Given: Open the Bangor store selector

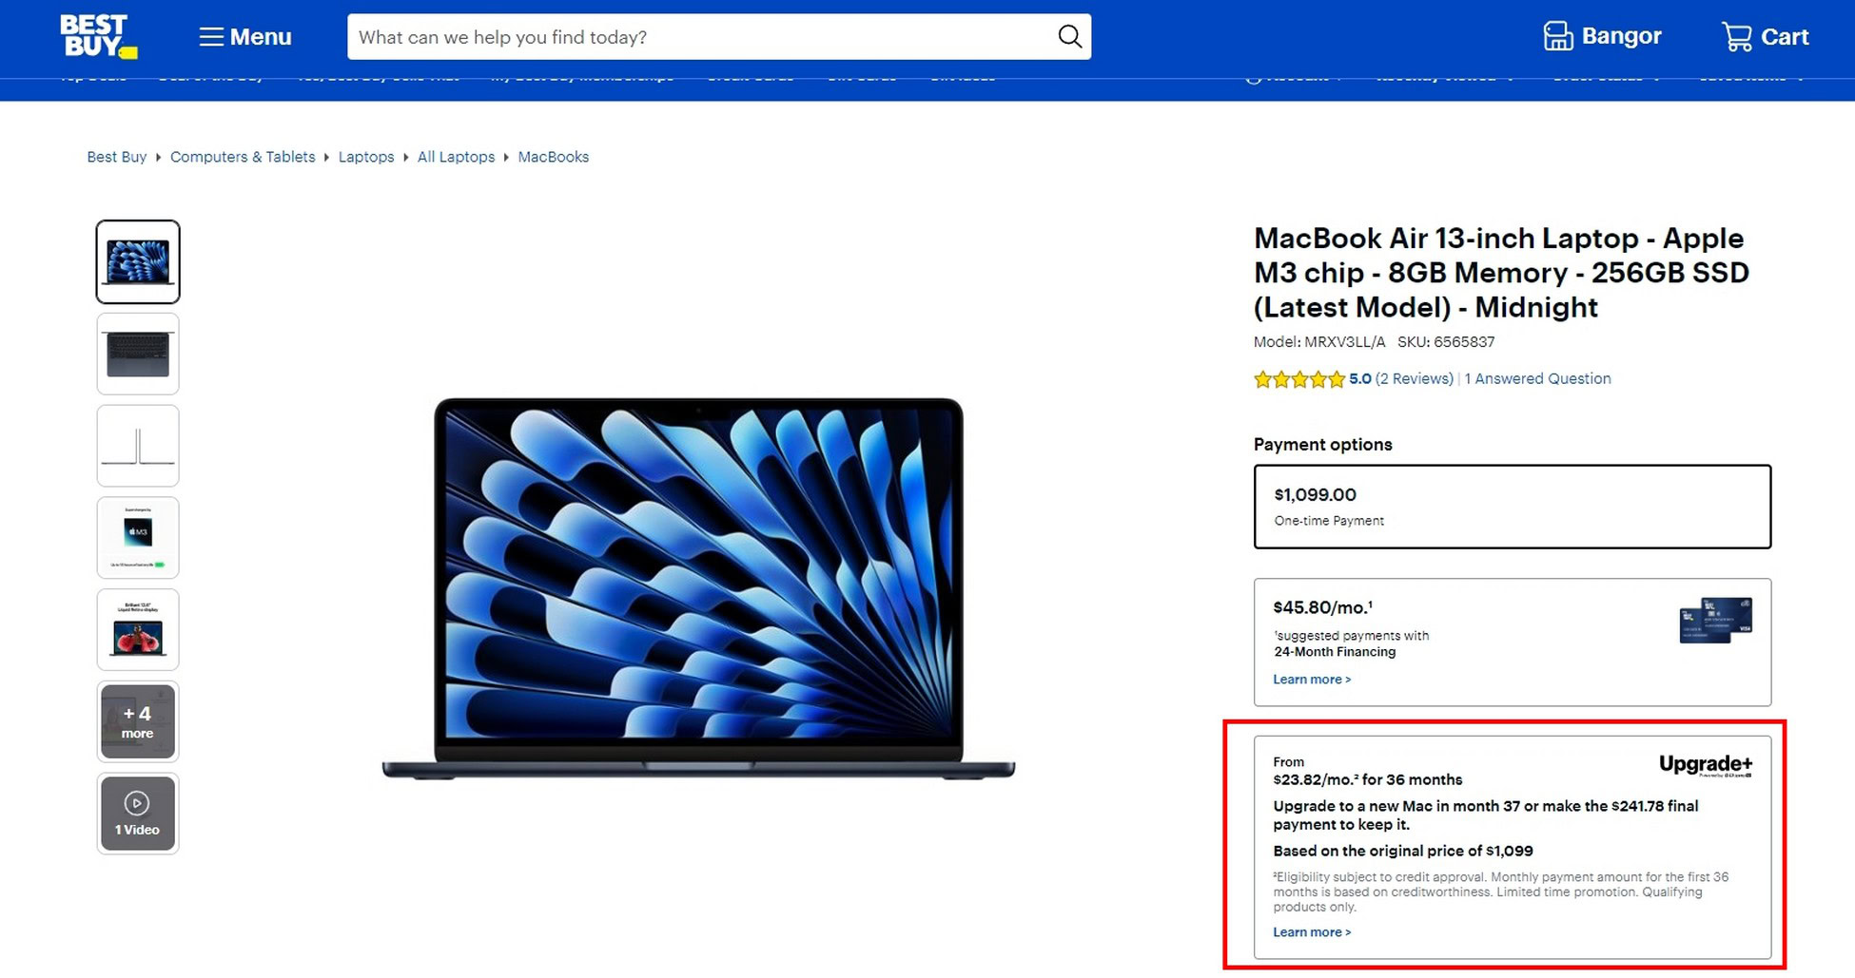Looking at the screenshot, I should [x=1602, y=36].
